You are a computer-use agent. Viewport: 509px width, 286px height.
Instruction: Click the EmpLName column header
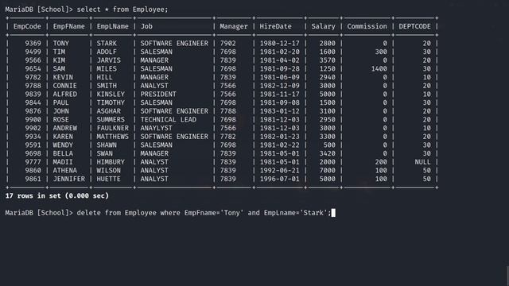113,26
